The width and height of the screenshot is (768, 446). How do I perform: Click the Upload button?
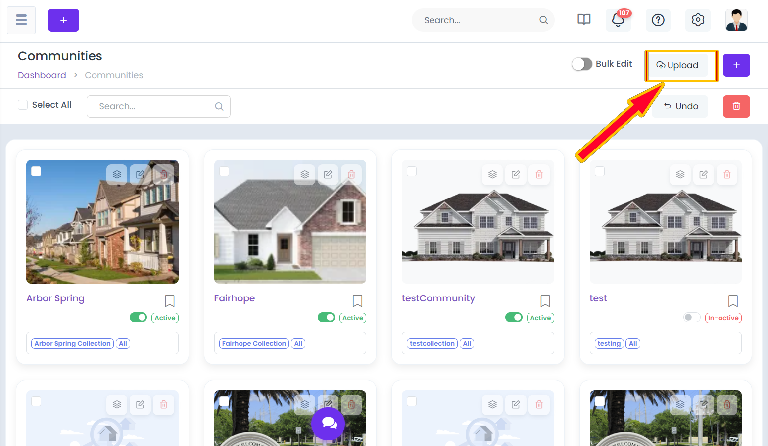(x=677, y=65)
